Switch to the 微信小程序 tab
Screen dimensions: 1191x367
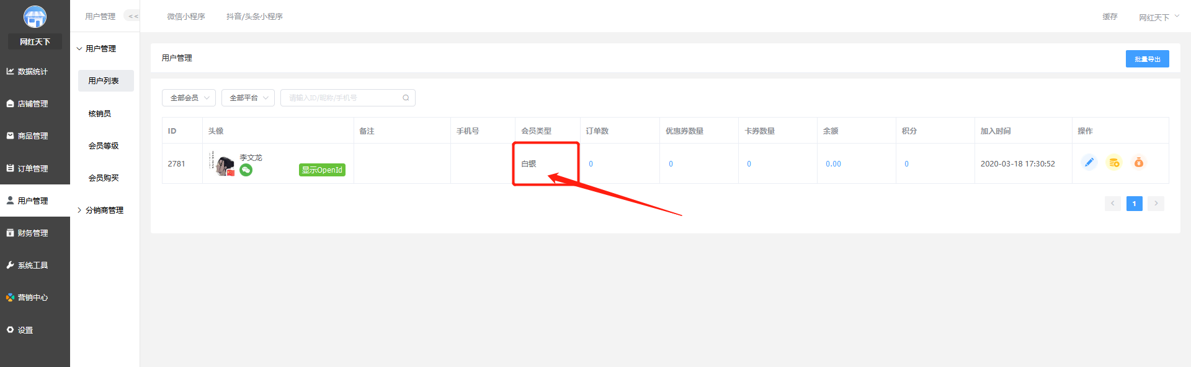pyautogui.click(x=186, y=17)
